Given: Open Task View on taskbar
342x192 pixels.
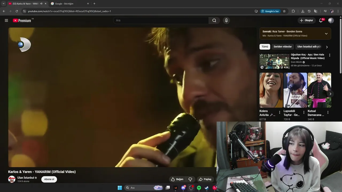Looking at the screenshot, I should 168,188.
